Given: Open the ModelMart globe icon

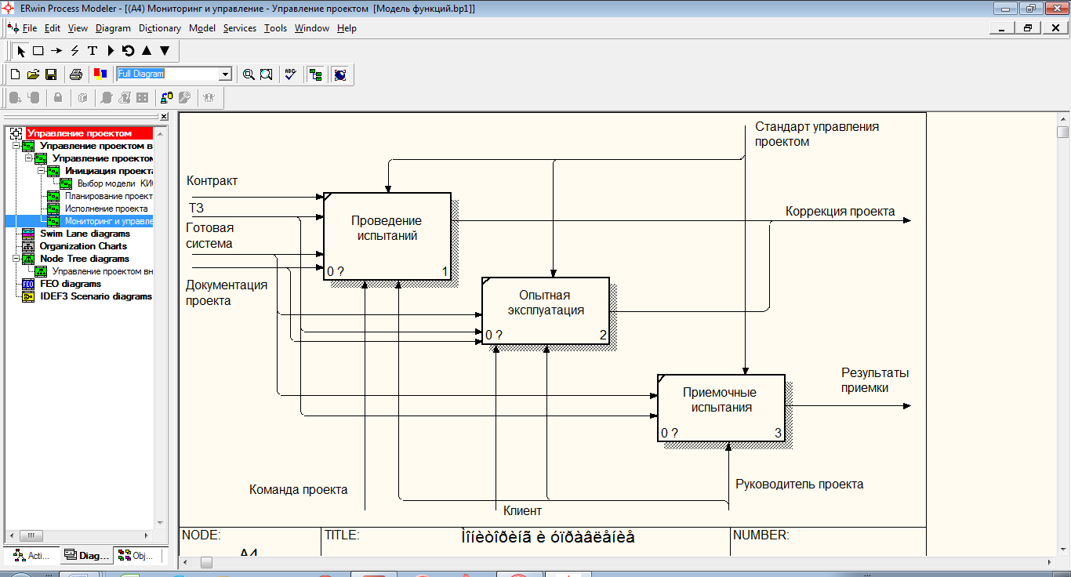Looking at the screenshot, I should pos(340,74).
